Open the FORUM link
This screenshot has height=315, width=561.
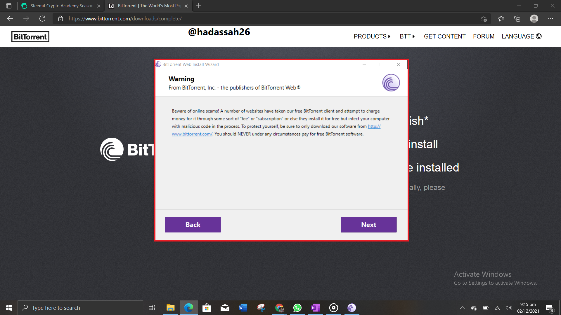pos(484,36)
